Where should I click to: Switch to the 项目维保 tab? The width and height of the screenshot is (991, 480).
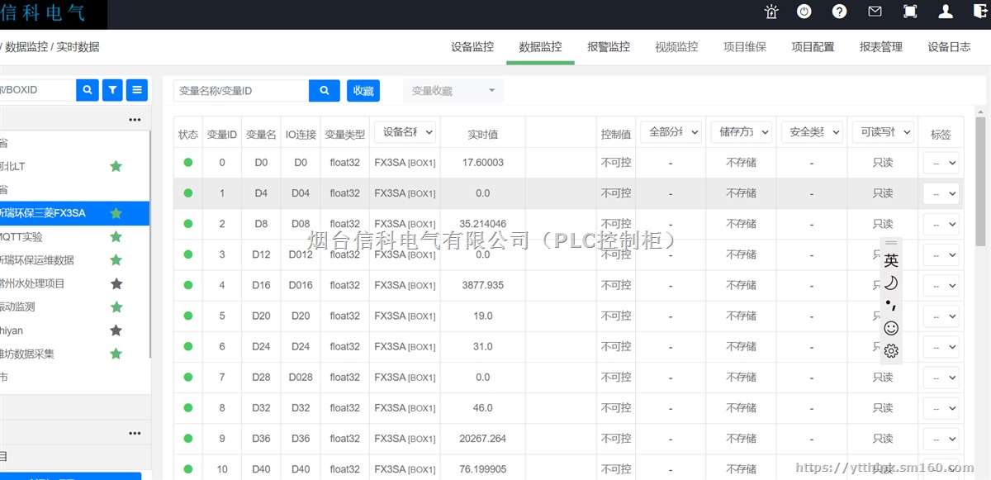[744, 47]
